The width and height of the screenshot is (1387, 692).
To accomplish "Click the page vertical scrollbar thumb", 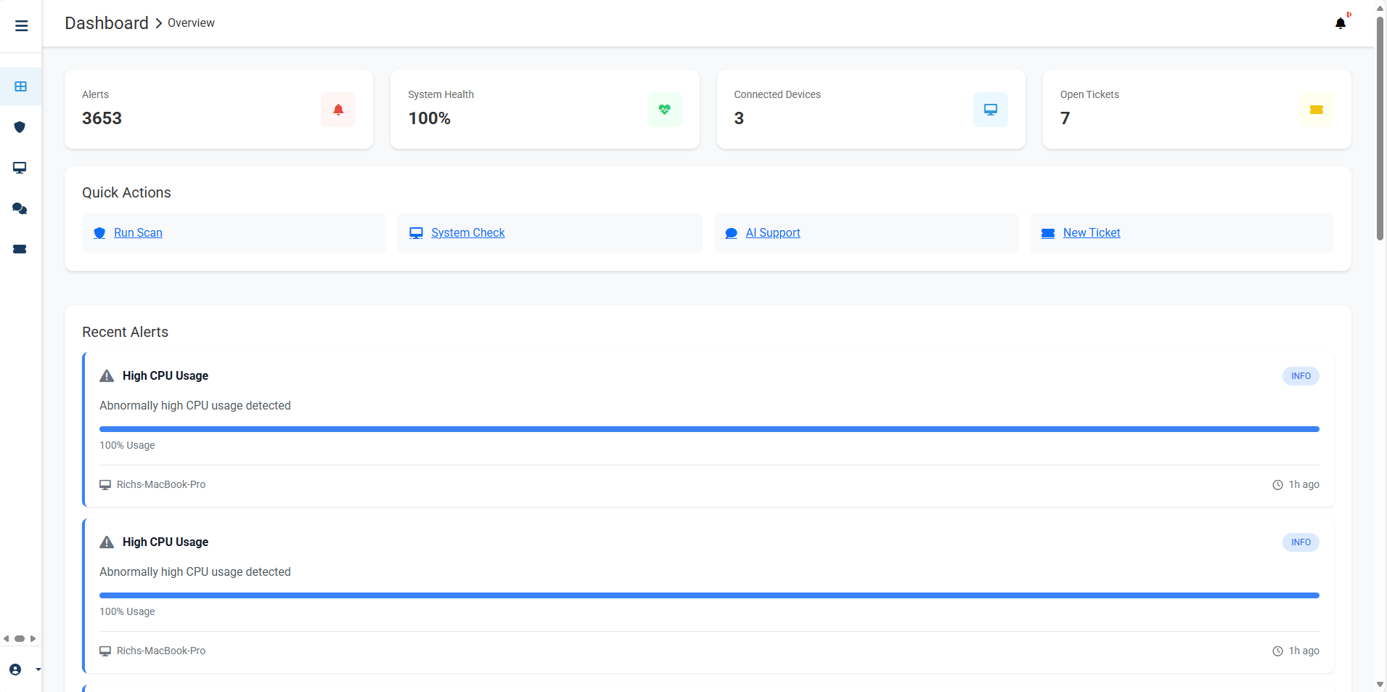I will pos(1380,128).
